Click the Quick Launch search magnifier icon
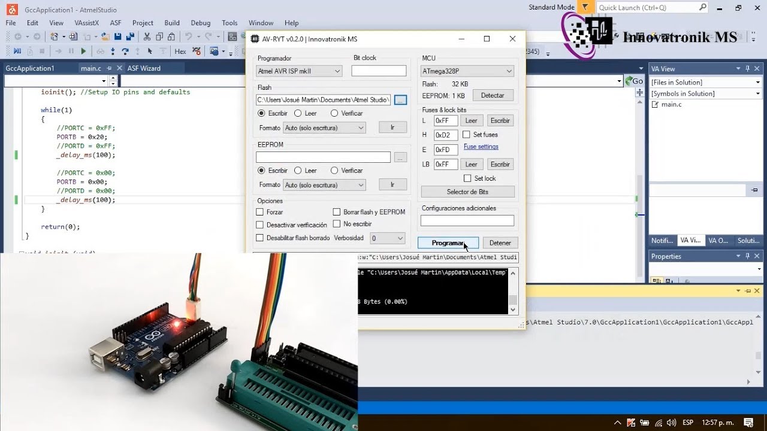The height and width of the screenshot is (431, 767). coord(703,8)
